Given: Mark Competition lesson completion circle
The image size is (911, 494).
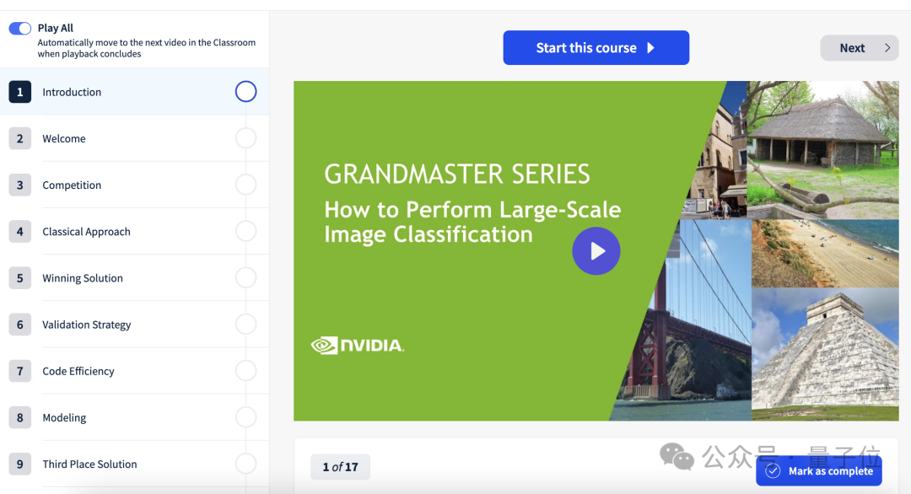Looking at the screenshot, I should [x=245, y=185].
